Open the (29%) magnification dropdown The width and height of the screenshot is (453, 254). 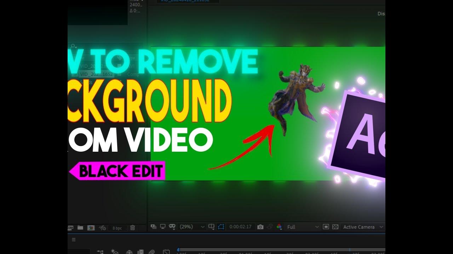[192, 227]
